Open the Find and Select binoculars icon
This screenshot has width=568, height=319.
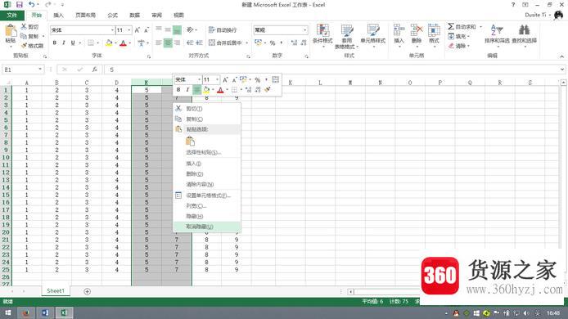524,29
